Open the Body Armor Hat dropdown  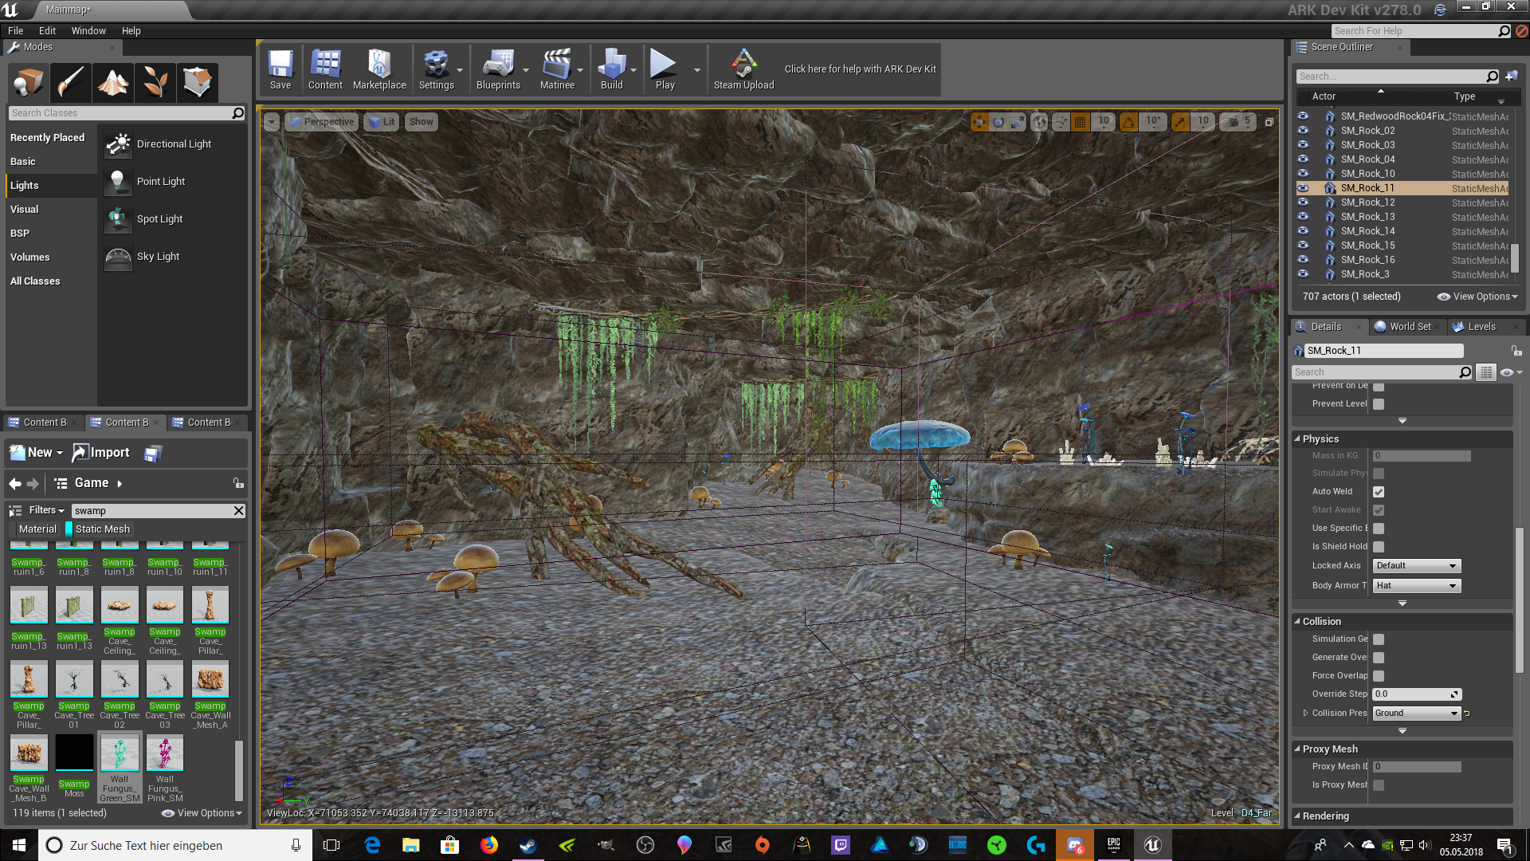(x=1416, y=586)
